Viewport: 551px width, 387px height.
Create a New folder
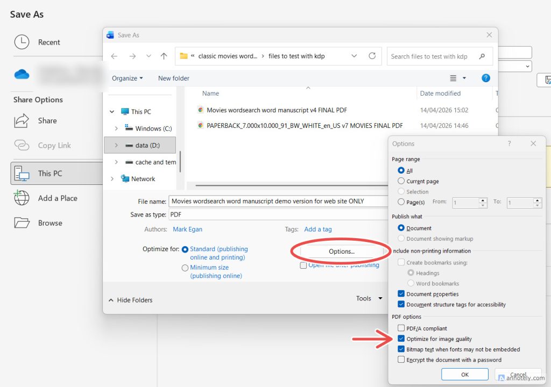tap(174, 78)
